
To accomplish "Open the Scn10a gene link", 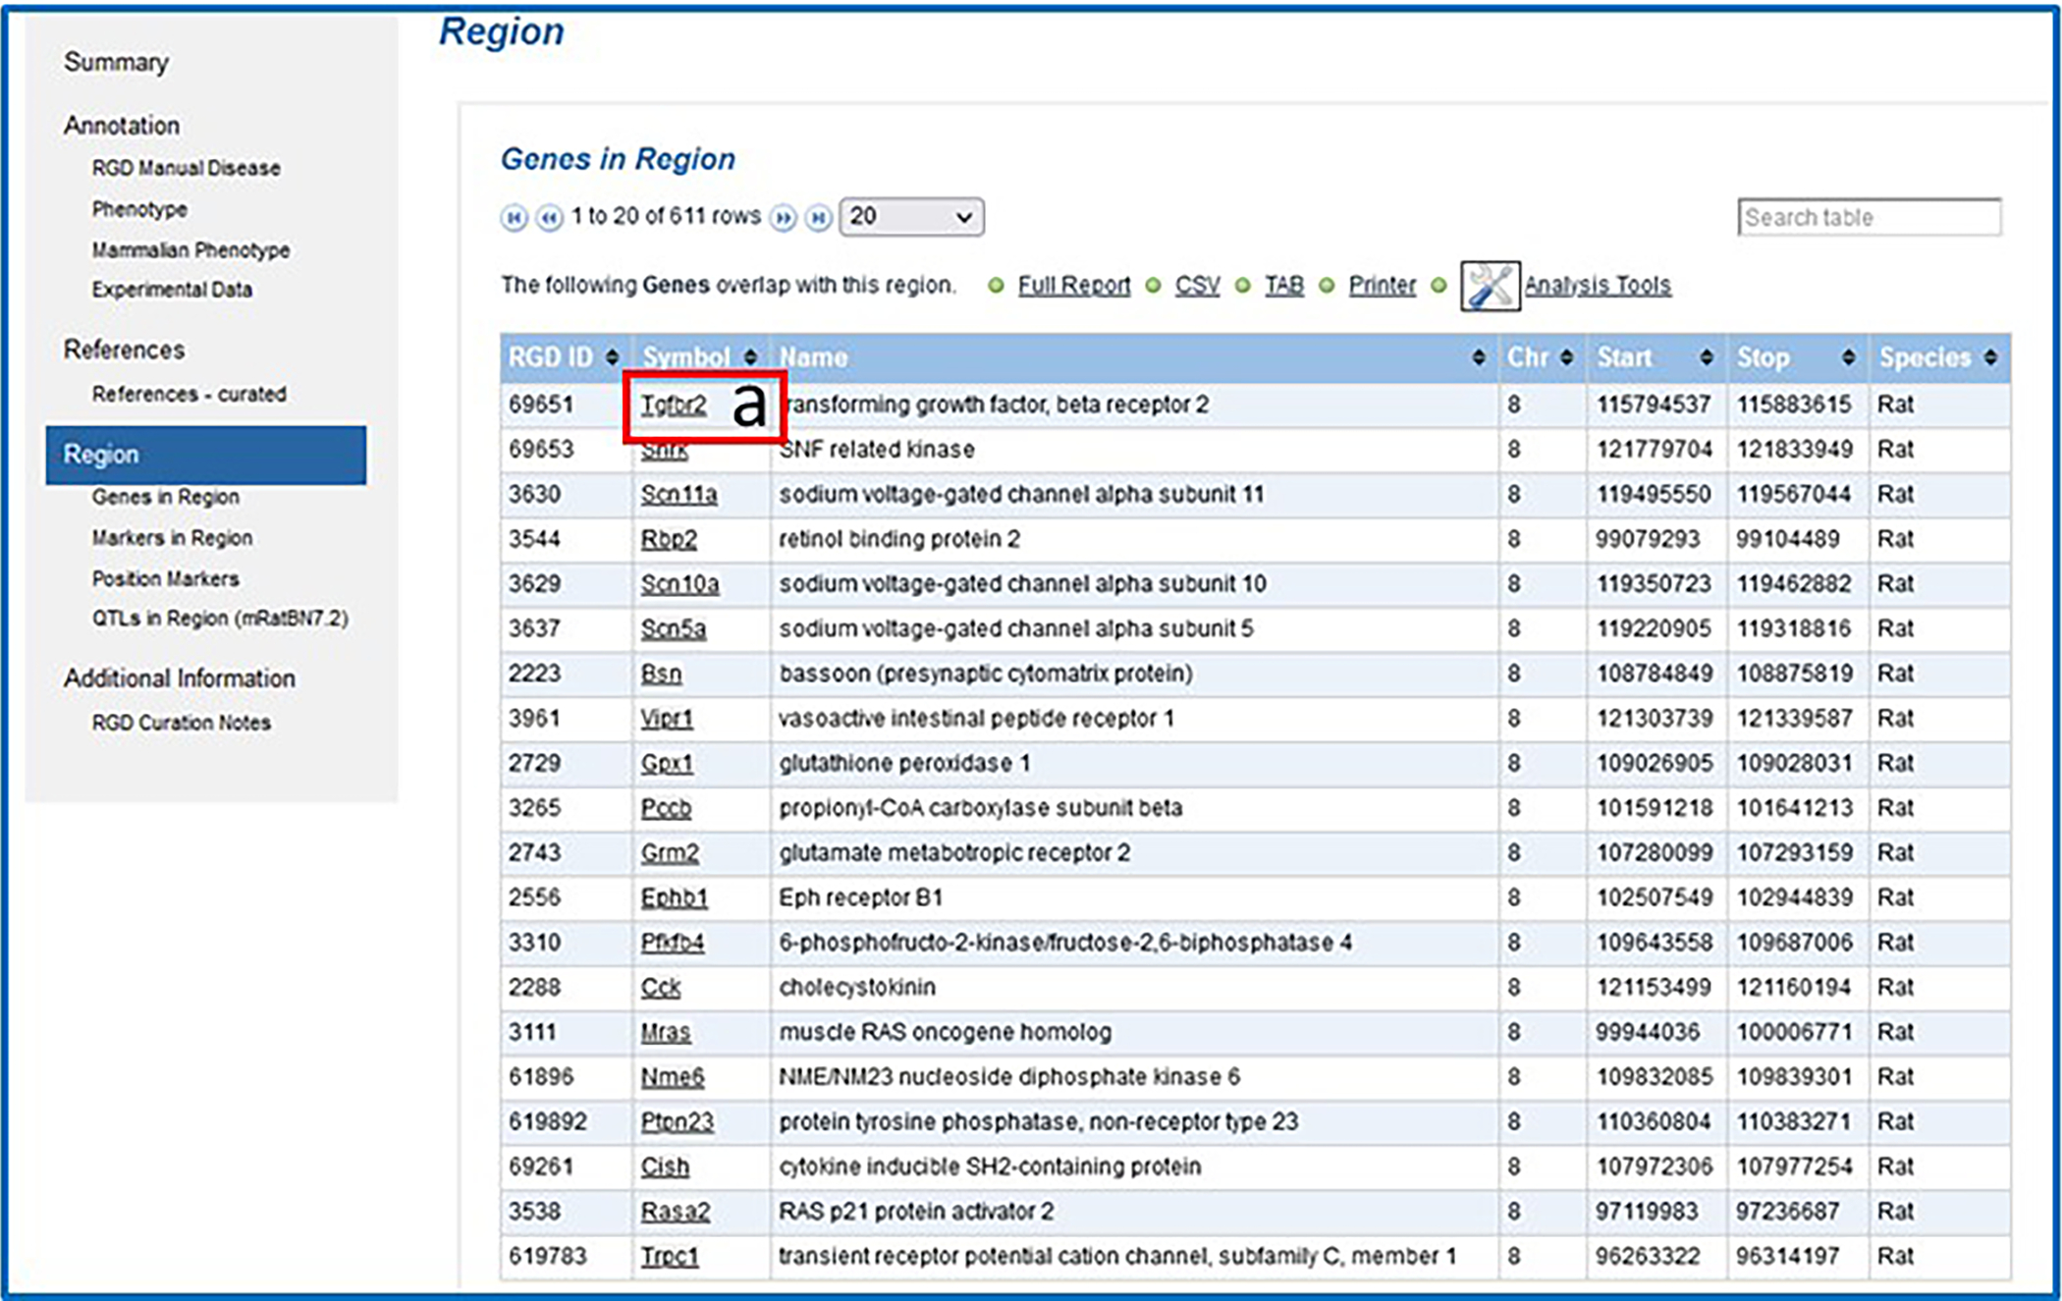I will (679, 584).
